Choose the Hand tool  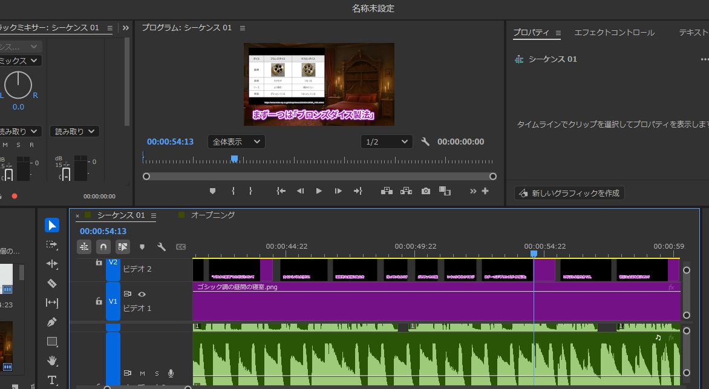tap(52, 361)
